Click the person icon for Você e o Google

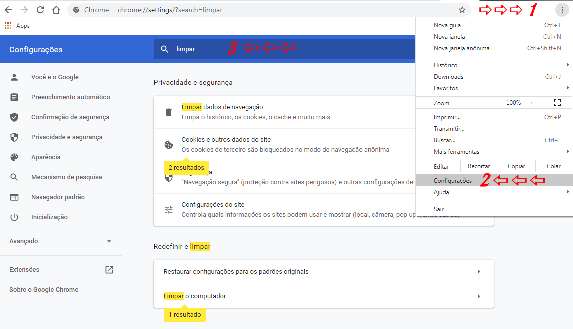tap(14, 77)
